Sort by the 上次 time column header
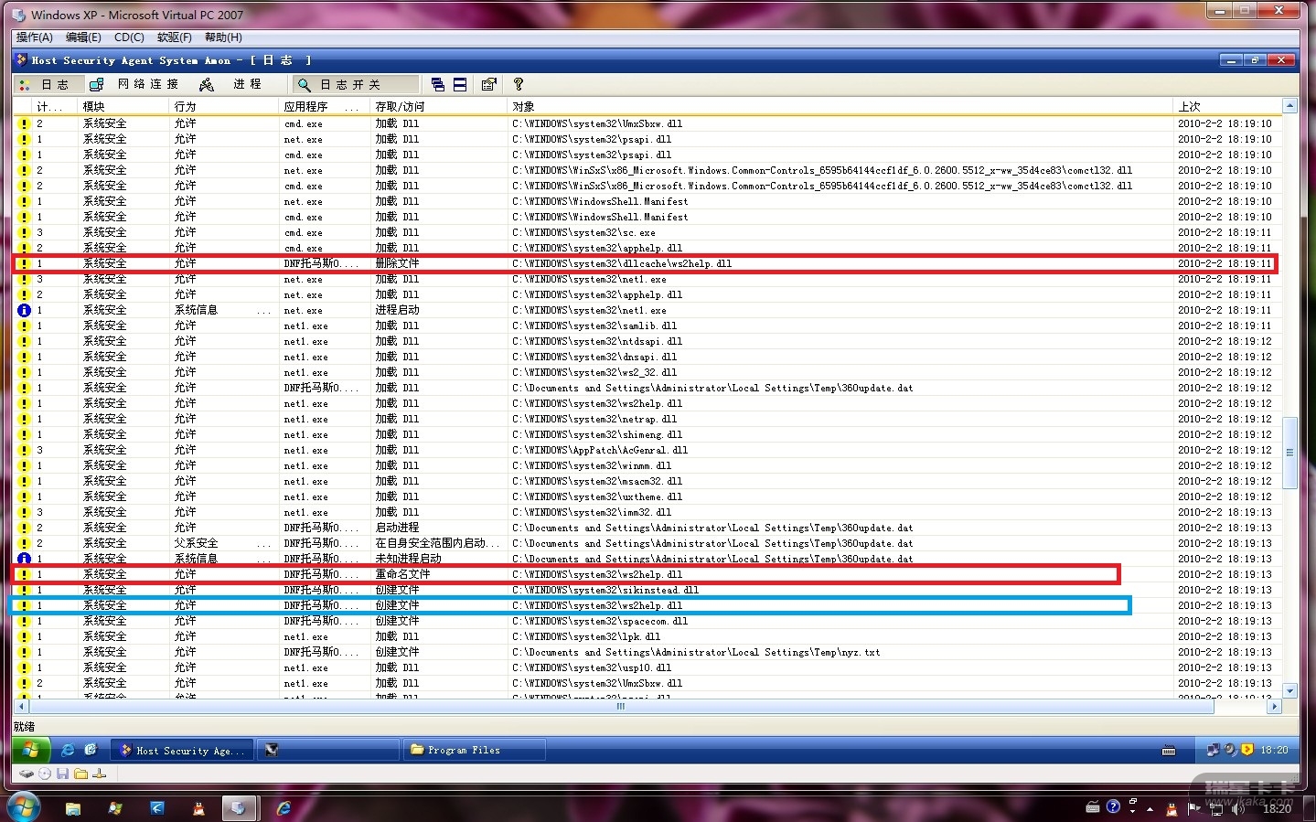The width and height of the screenshot is (1316, 822). (x=1226, y=107)
